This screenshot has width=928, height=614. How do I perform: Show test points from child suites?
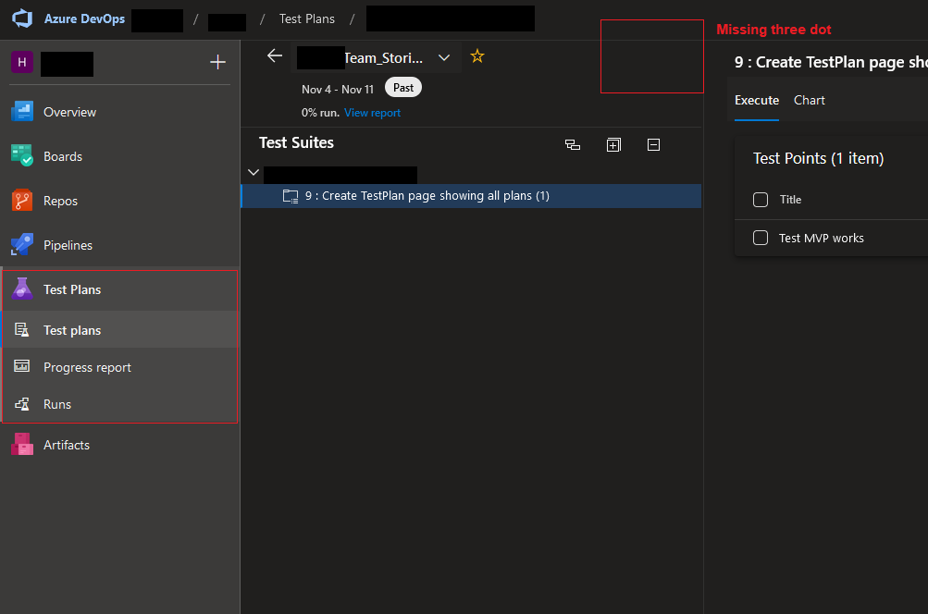coord(573,145)
